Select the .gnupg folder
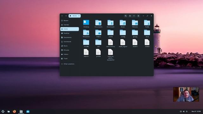Screen dimensions: 203x114 click(135, 32)
